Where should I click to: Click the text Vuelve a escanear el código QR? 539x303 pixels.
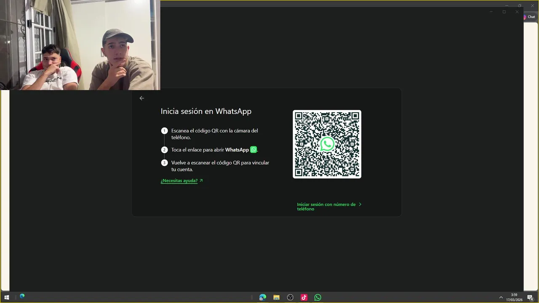click(x=220, y=166)
